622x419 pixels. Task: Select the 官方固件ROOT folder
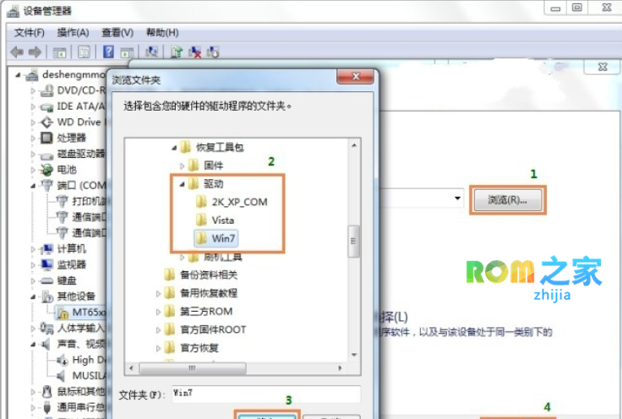click(x=205, y=329)
